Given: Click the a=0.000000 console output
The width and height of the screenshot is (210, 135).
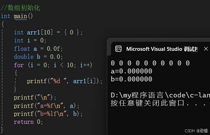Looking at the screenshot, I should coord(132,71).
